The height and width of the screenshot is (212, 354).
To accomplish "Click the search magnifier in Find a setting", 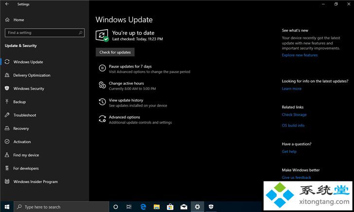I will pyautogui.click(x=80, y=33).
